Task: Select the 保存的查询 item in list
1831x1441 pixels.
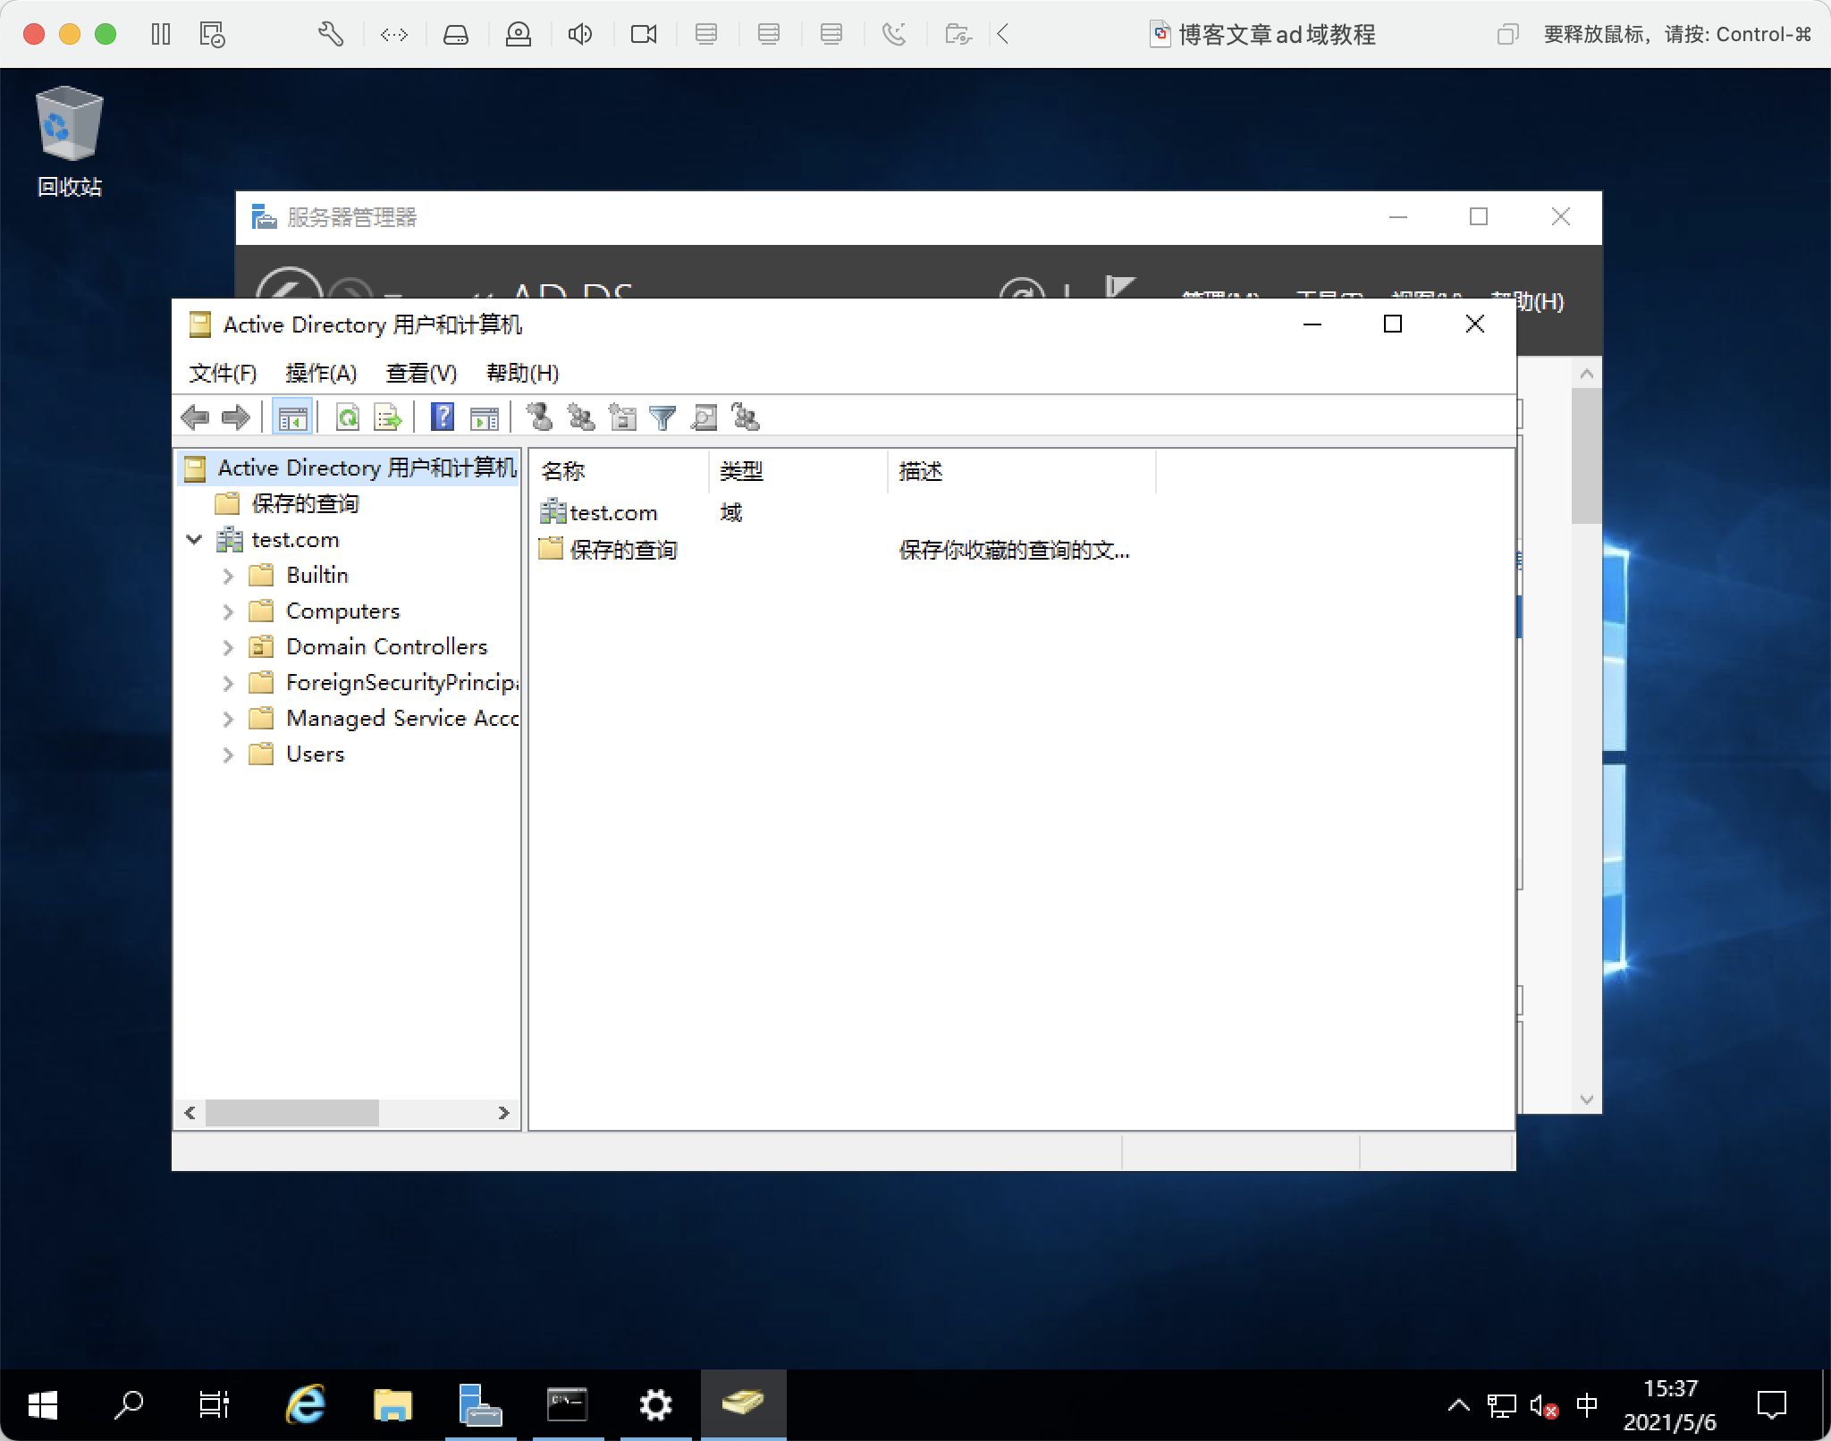Action: pyautogui.click(x=623, y=550)
